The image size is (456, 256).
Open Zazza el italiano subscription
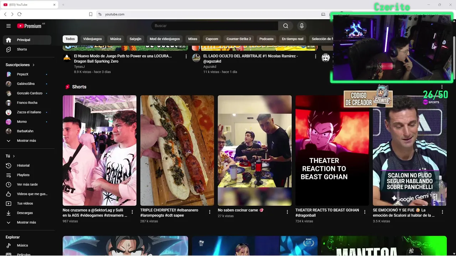click(27, 112)
